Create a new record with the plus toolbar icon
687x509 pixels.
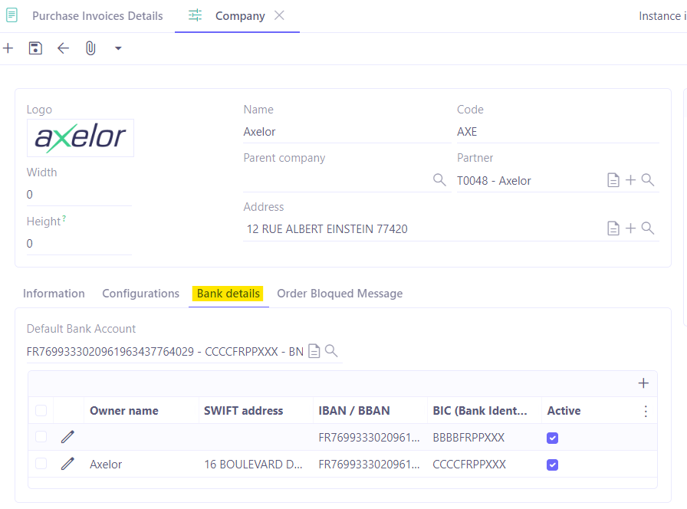click(8, 48)
